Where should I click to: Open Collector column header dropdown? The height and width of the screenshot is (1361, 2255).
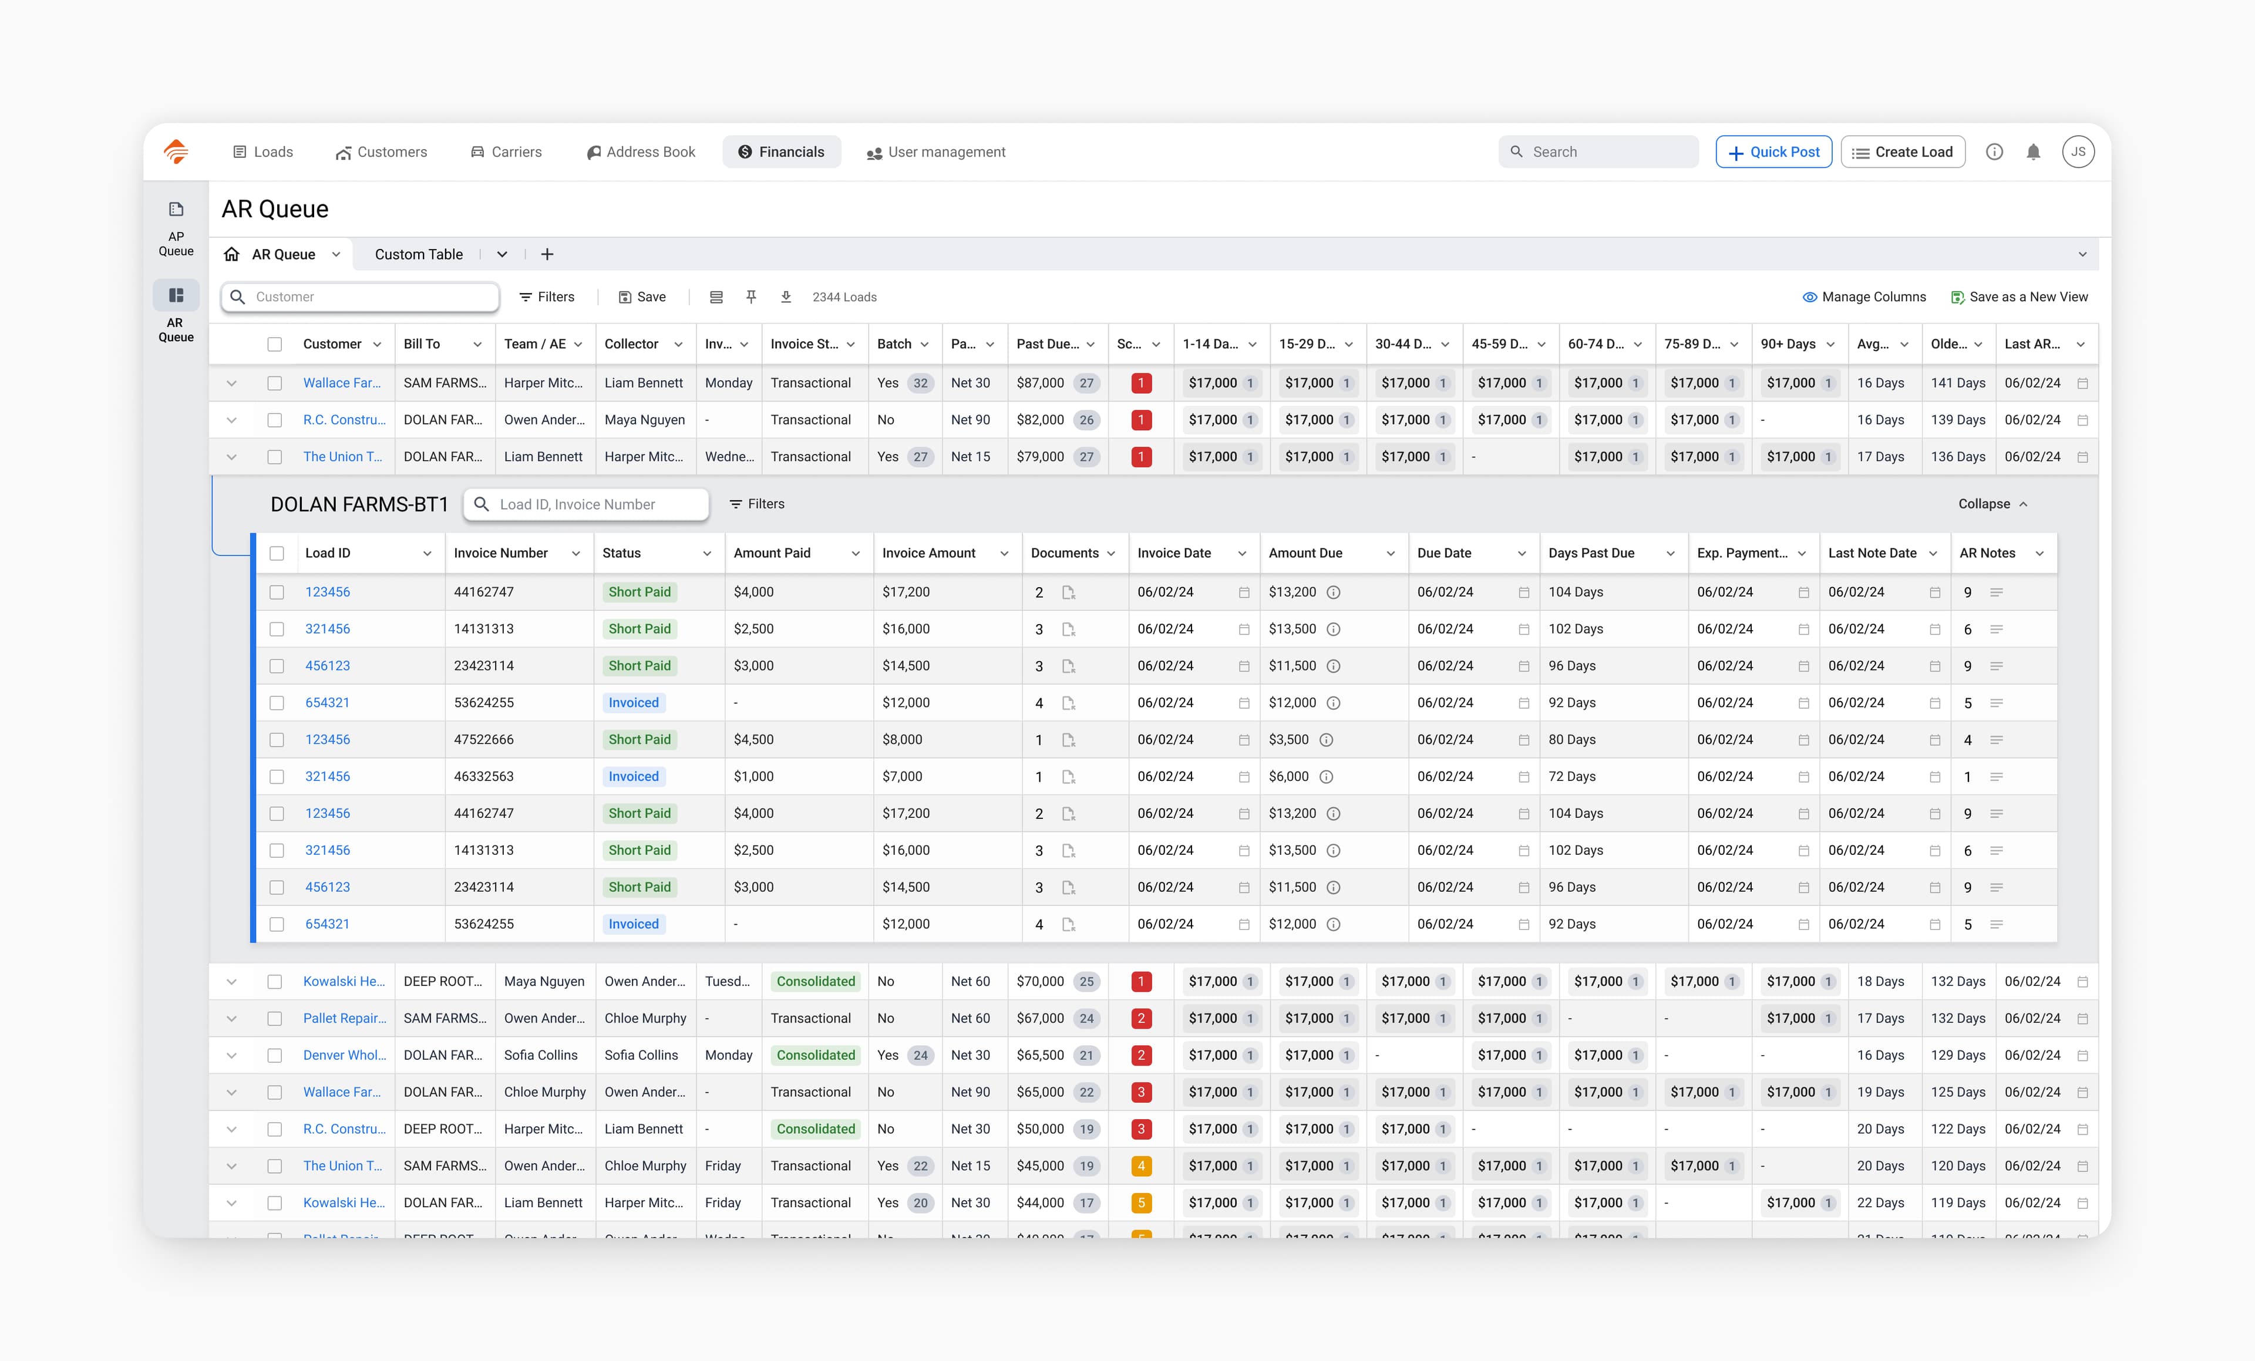[x=678, y=344]
